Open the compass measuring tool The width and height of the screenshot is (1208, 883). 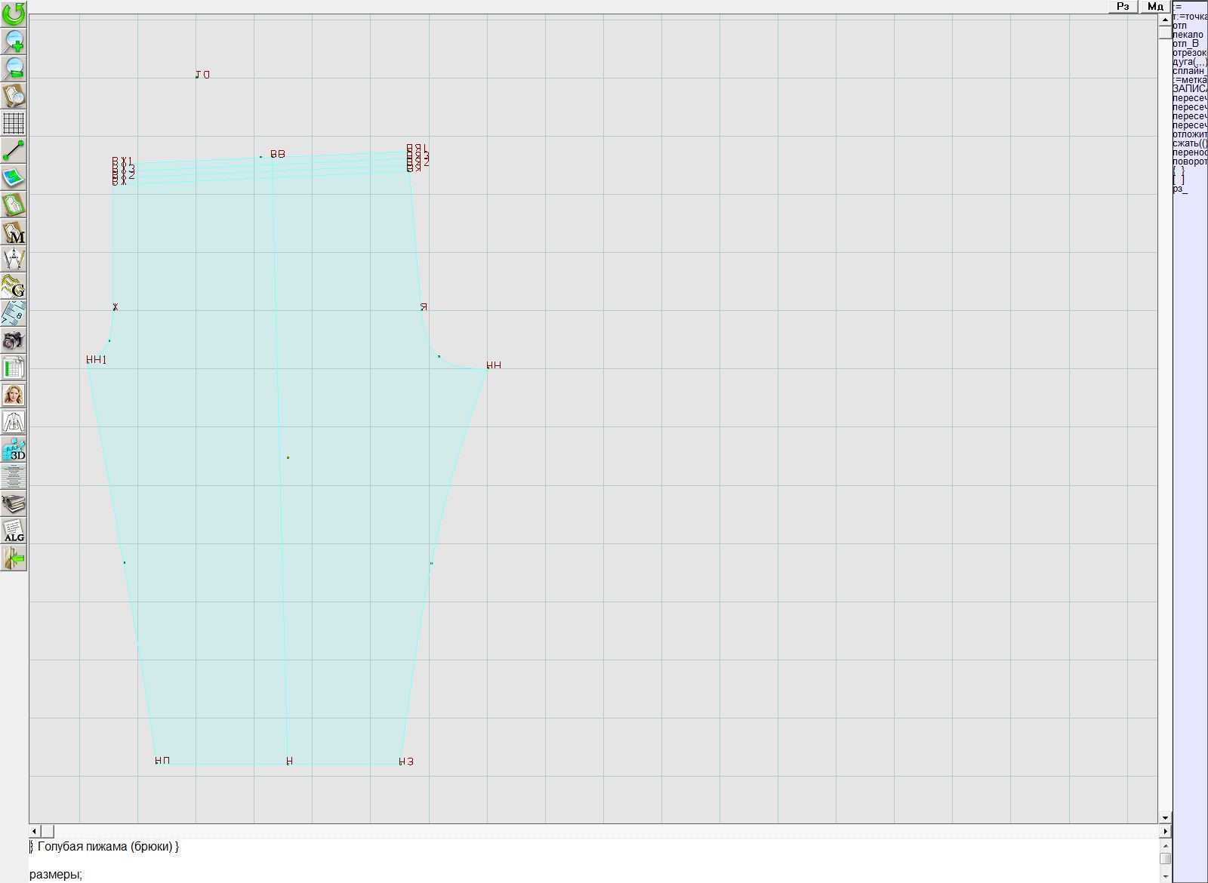(x=14, y=259)
